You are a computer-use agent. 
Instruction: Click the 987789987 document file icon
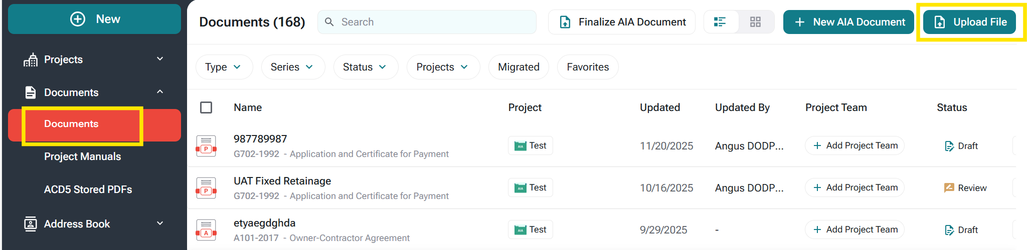point(206,146)
